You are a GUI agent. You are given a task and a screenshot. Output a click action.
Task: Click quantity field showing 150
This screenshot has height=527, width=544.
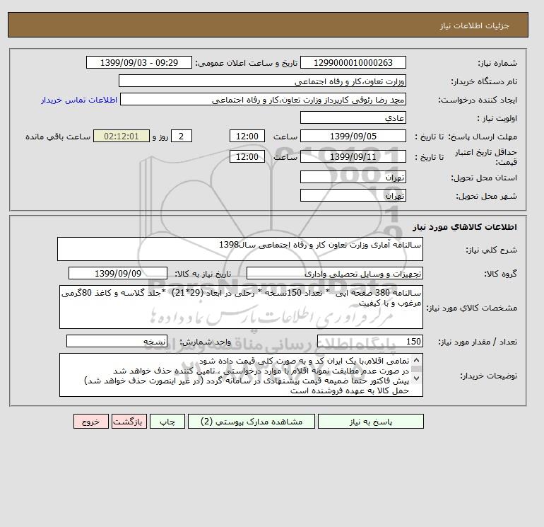tap(369, 342)
